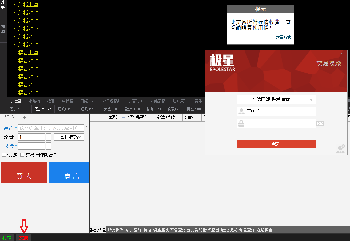Click the padlock icon beside the contract field
This screenshot has height=241, width=350.
(88, 128)
